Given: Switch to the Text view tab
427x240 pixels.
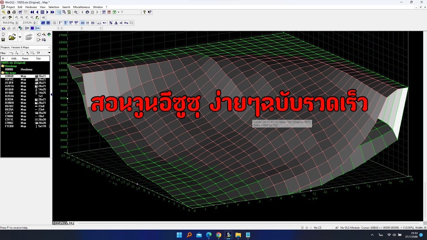Looking at the screenshot, I should click(x=57, y=223).
